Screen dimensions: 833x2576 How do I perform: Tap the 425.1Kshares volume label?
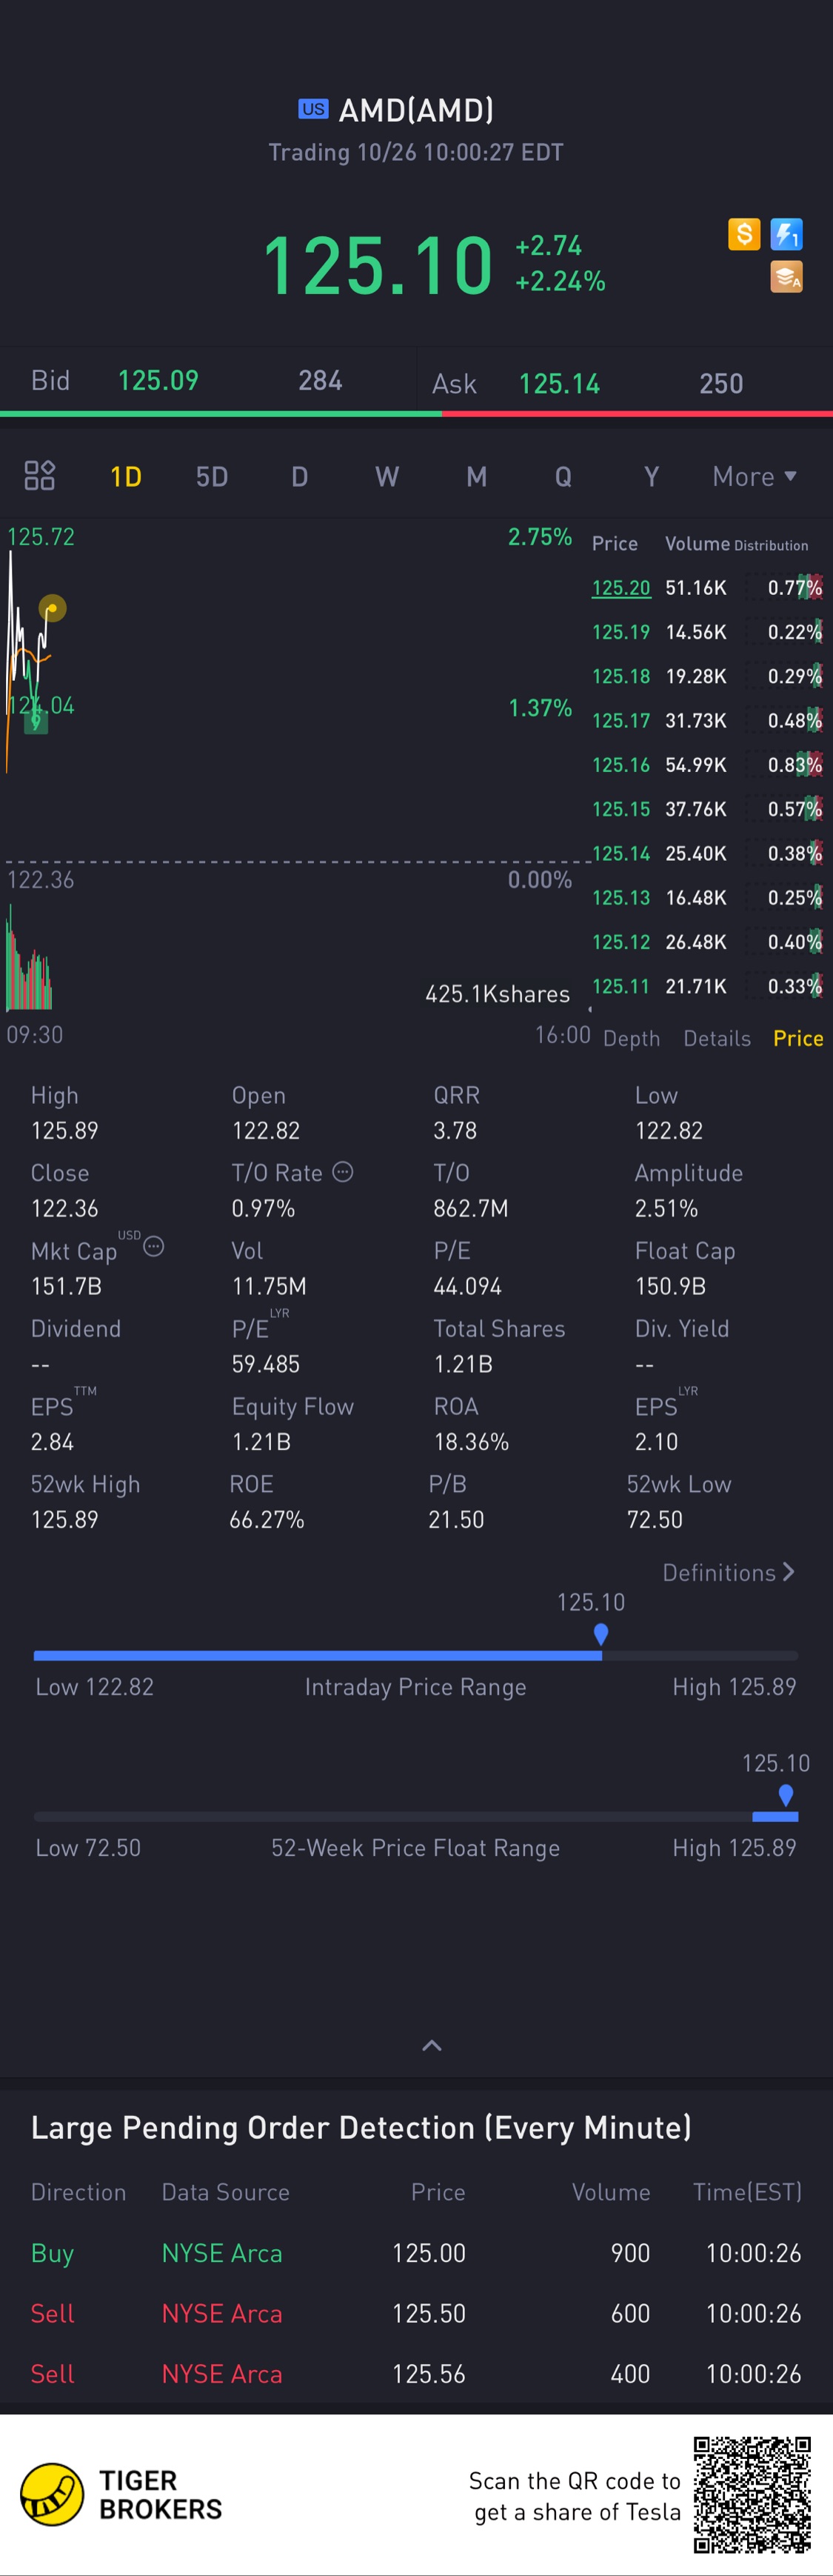coord(497,994)
